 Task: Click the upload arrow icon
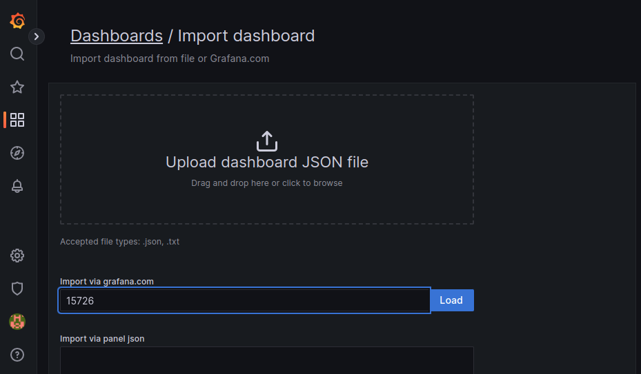[x=267, y=141]
